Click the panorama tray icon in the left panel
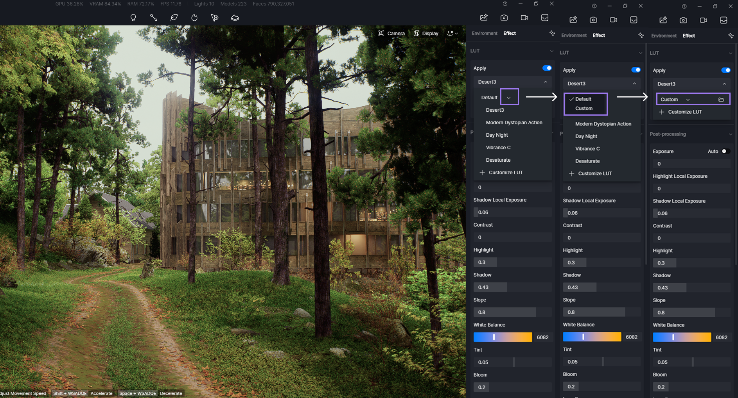 (545, 18)
